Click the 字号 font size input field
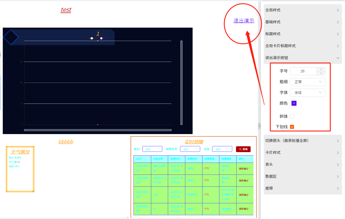Image resolution: width=345 pixels, height=219 pixels. click(x=303, y=71)
